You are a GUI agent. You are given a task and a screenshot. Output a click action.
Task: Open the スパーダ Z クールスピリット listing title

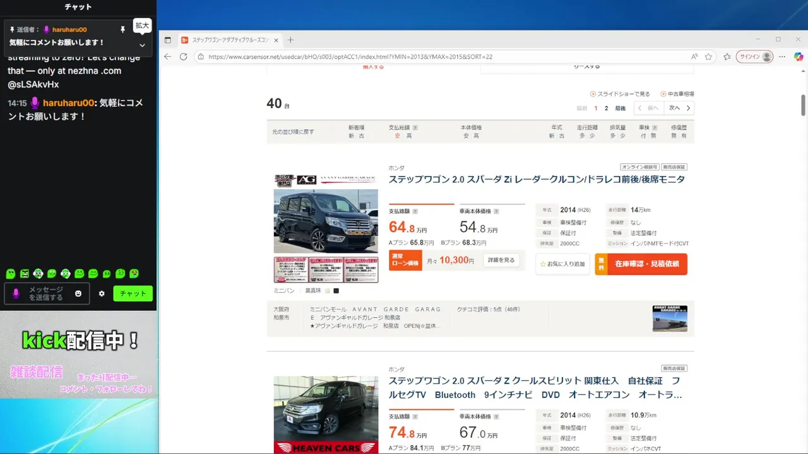point(535,388)
